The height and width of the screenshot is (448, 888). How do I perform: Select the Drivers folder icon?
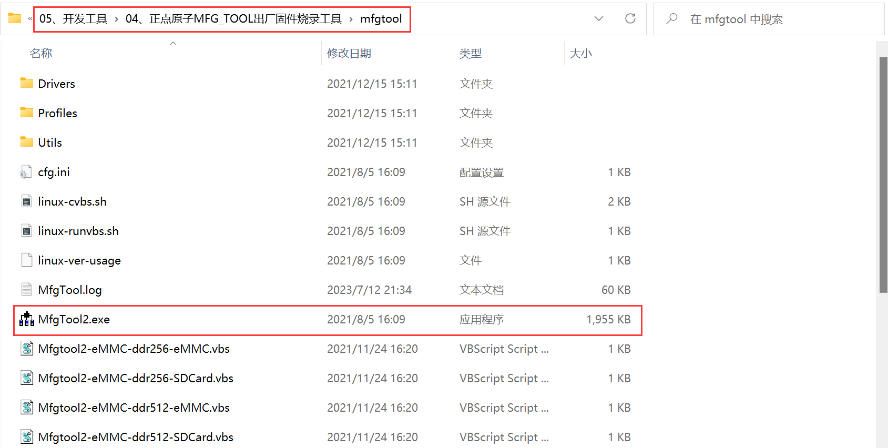coord(26,83)
